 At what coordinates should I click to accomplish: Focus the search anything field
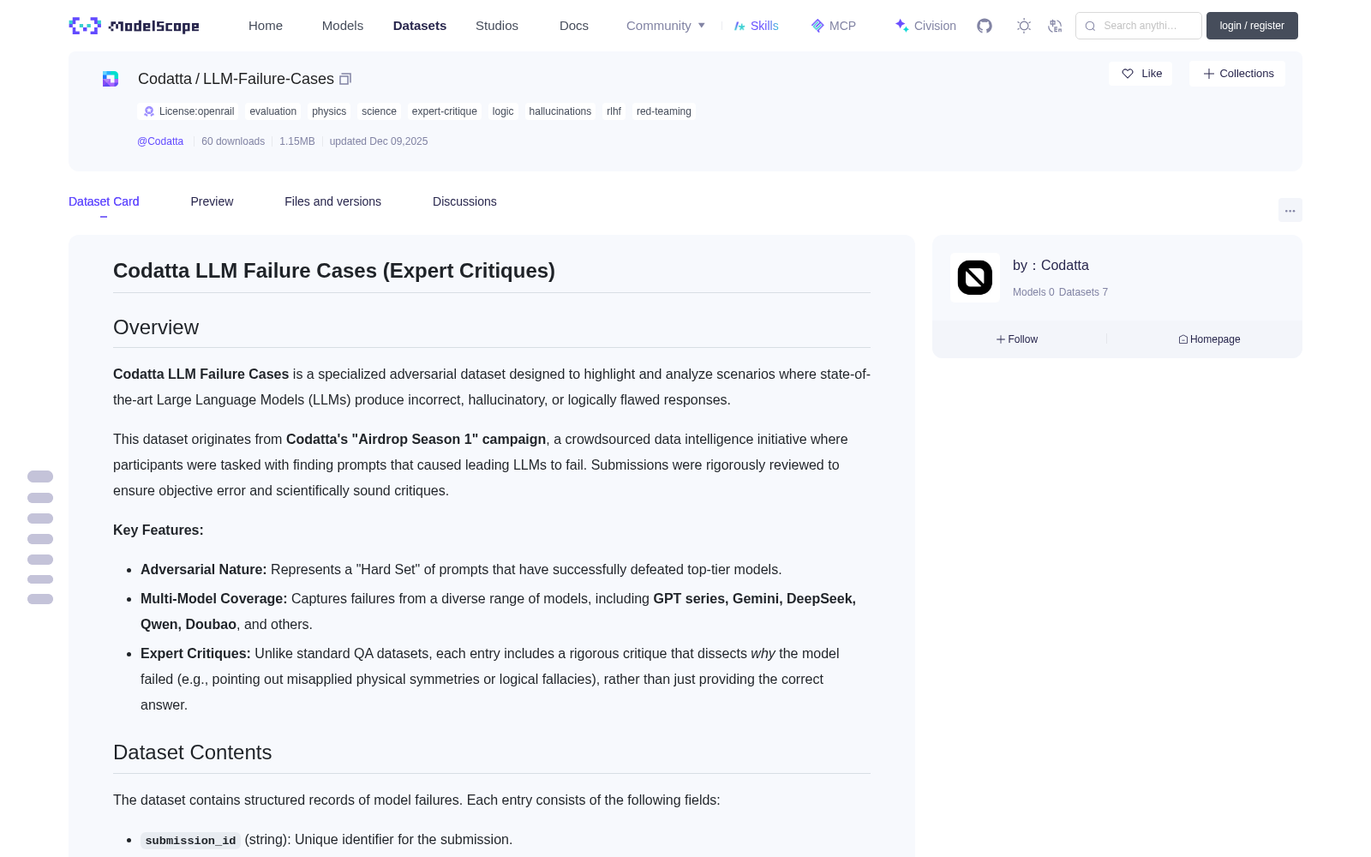point(1139,26)
